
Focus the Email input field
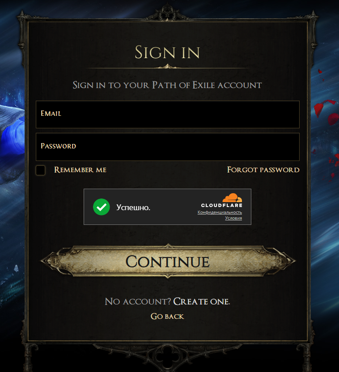[167, 114]
